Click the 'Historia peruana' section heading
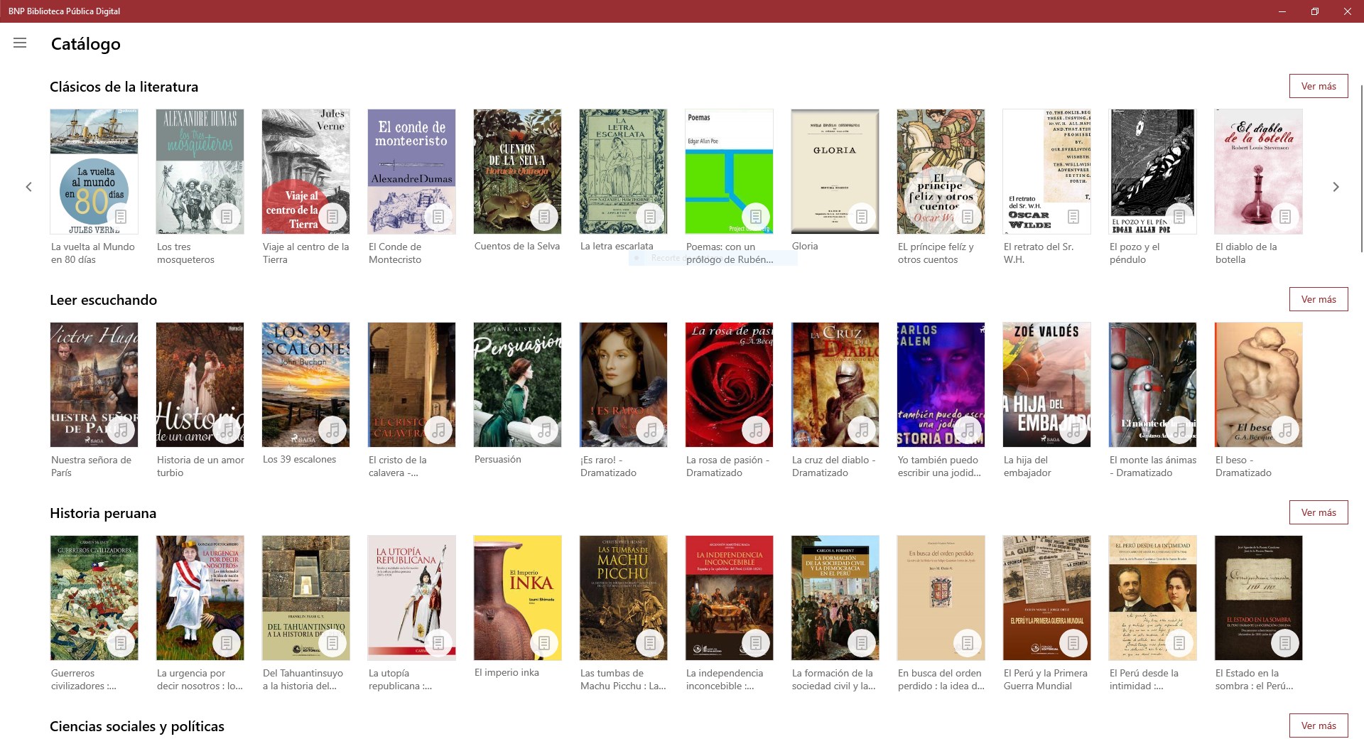Viewport: 1364px width, 739px height. click(103, 513)
